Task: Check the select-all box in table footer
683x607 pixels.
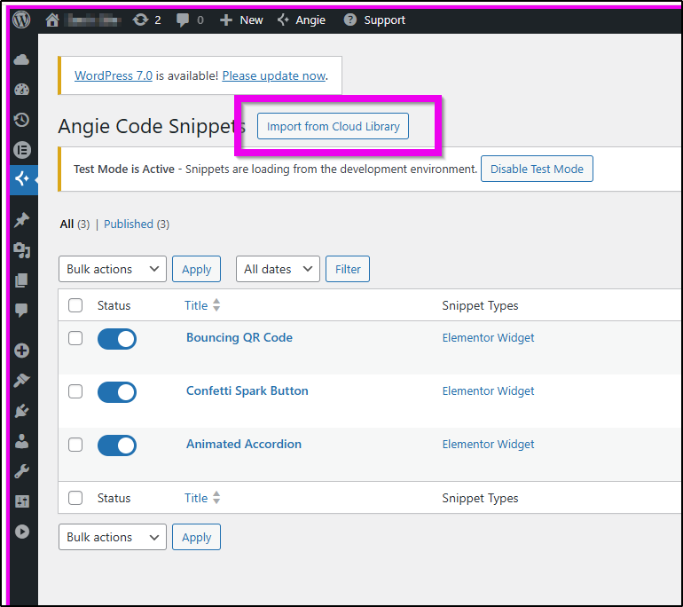Action: (x=75, y=498)
